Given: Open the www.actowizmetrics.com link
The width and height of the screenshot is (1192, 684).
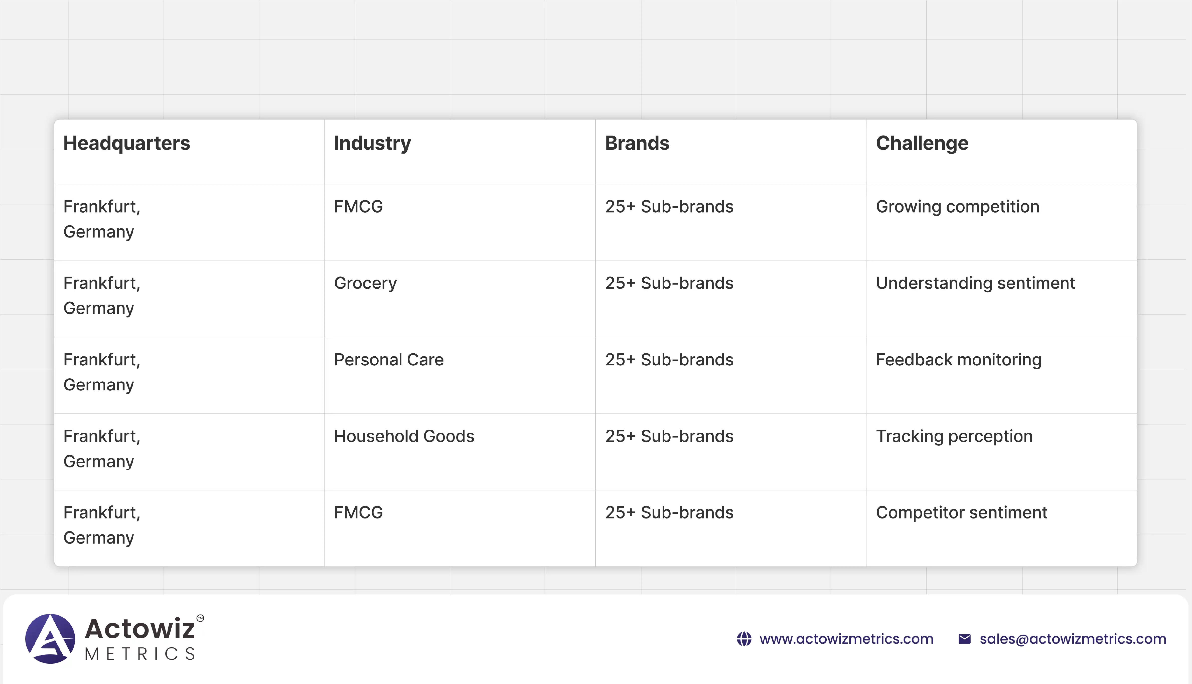Looking at the screenshot, I should tap(846, 639).
